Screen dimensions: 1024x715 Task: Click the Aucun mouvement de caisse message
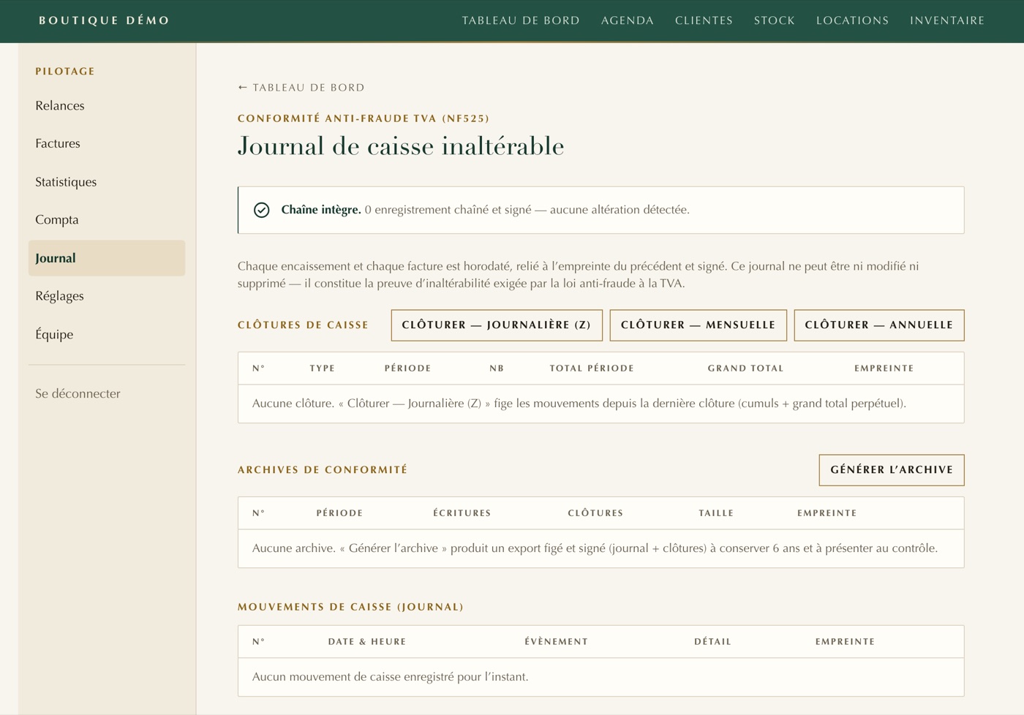tap(390, 677)
